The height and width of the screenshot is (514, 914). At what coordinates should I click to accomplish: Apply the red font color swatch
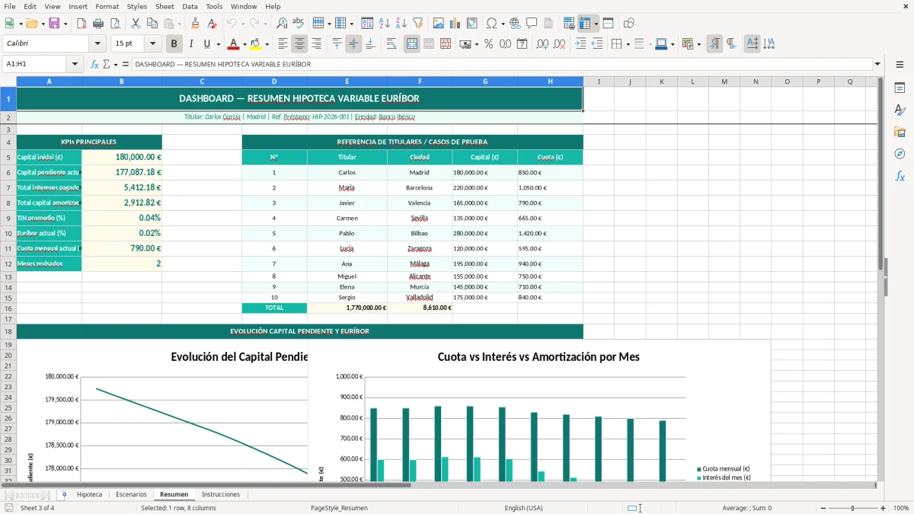coord(233,44)
